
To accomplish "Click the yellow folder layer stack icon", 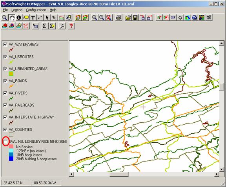I will pyautogui.click(x=19, y=26).
